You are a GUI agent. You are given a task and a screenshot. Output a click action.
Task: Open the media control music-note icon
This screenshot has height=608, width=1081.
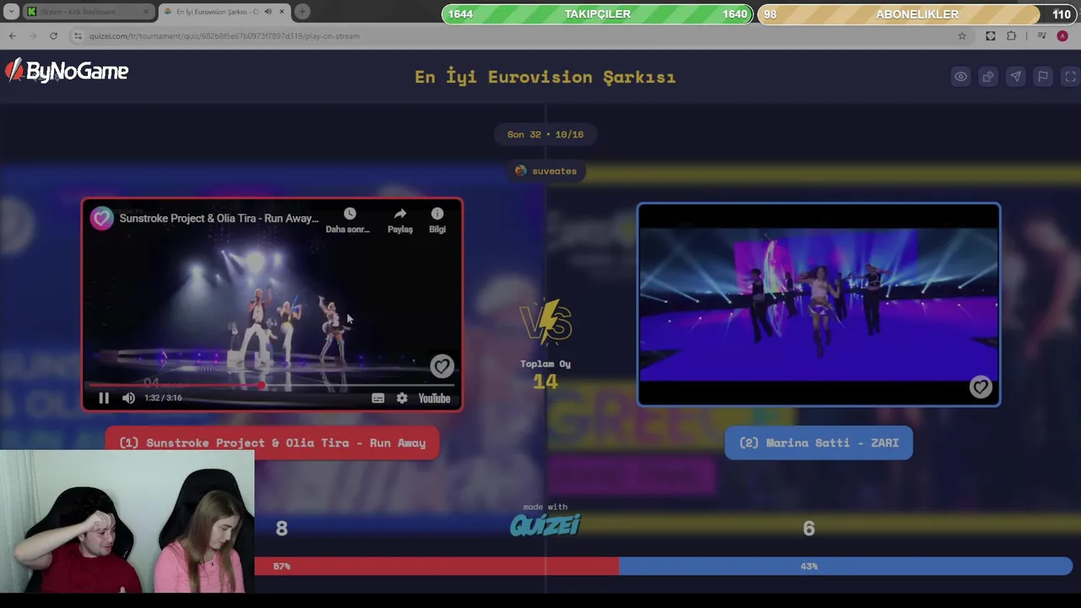pos(1042,35)
